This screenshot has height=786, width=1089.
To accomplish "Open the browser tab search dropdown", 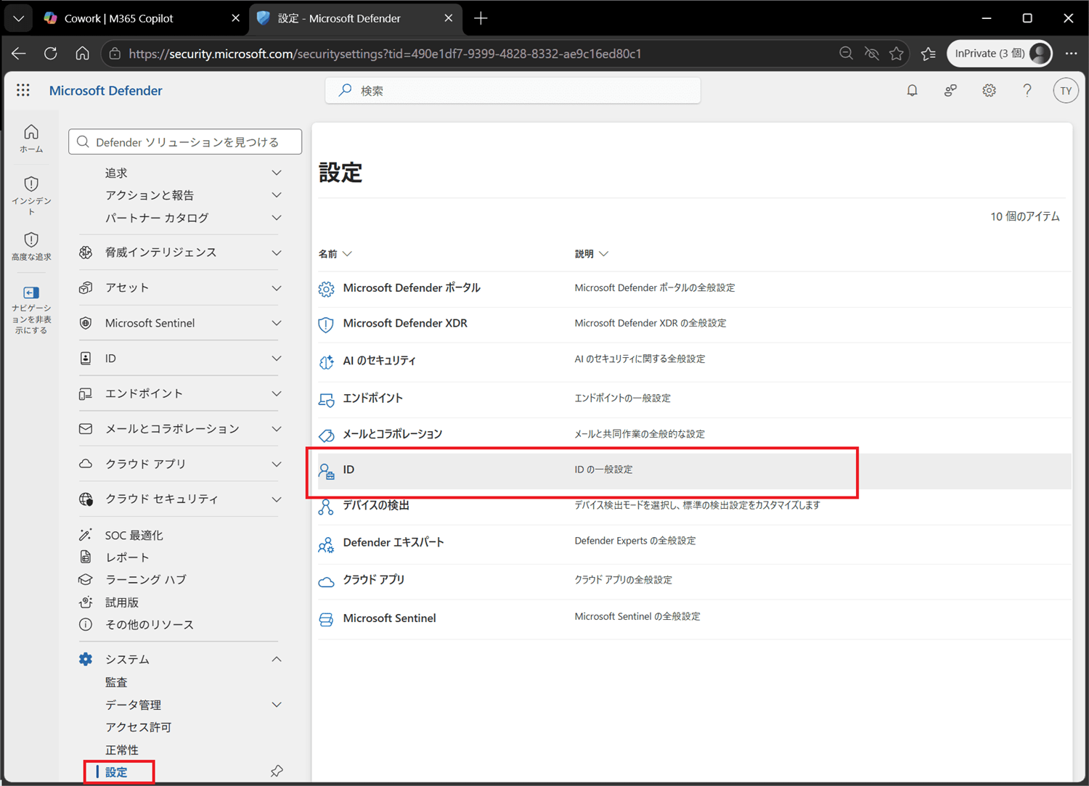I will [x=18, y=19].
